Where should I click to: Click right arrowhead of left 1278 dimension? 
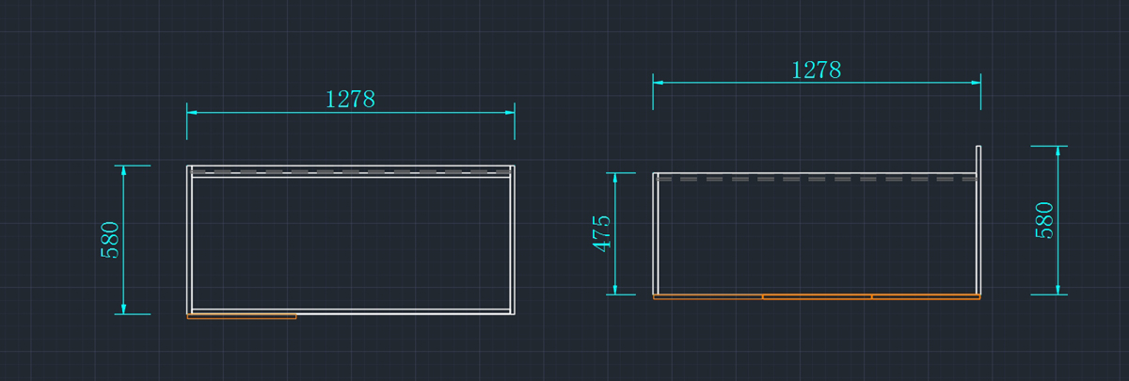pos(509,113)
